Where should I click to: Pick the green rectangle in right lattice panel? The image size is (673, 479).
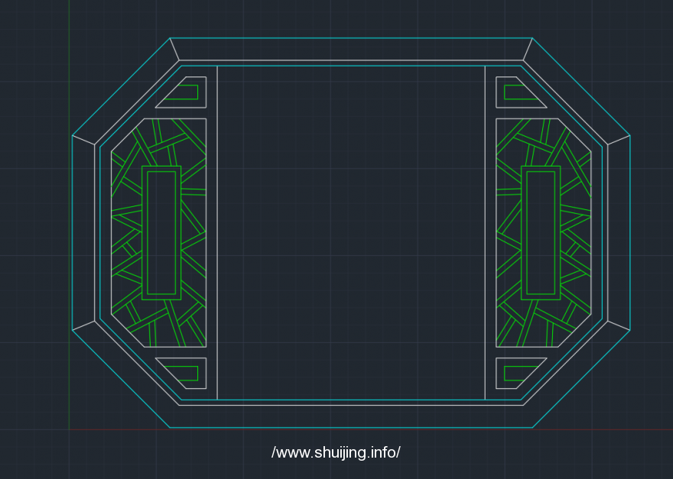tap(541, 233)
